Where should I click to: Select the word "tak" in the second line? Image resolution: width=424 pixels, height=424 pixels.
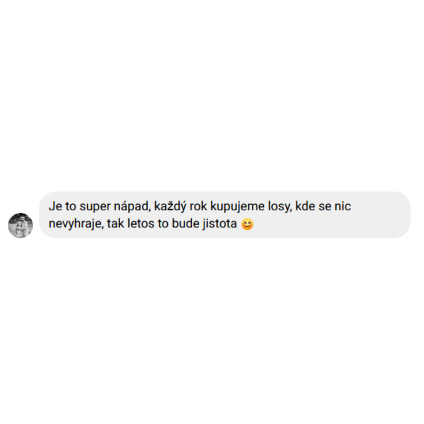pyautogui.click(x=115, y=224)
